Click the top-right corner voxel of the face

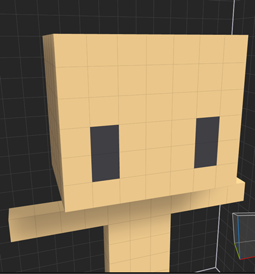coord(235,49)
